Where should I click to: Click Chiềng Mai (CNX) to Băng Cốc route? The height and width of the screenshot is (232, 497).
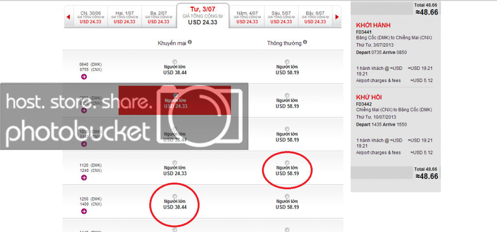394,110
